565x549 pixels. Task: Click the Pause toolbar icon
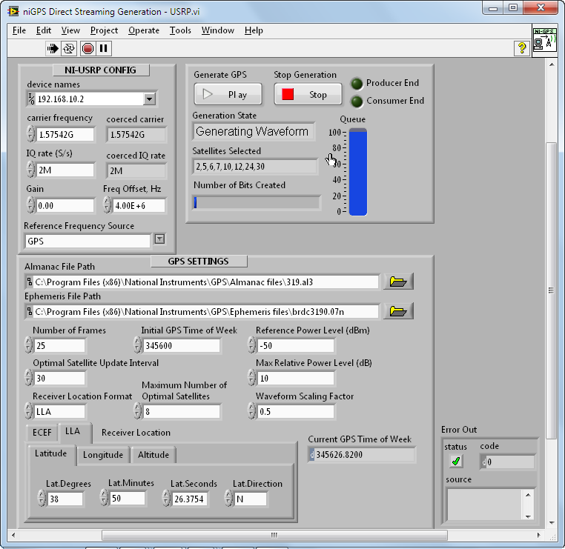[x=104, y=48]
